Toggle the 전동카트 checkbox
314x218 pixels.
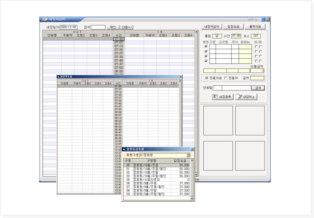(205, 78)
